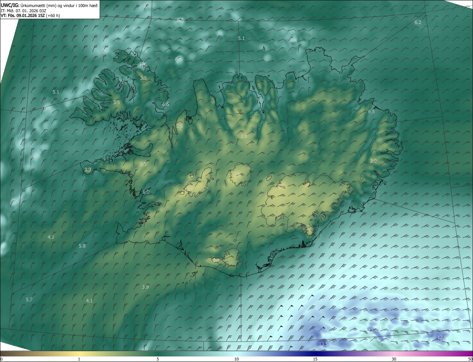Click the 3.3 value label on the map

(x=88, y=170)
